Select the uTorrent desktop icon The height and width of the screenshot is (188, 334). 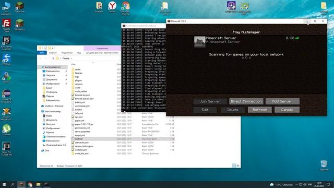[6, 130]
